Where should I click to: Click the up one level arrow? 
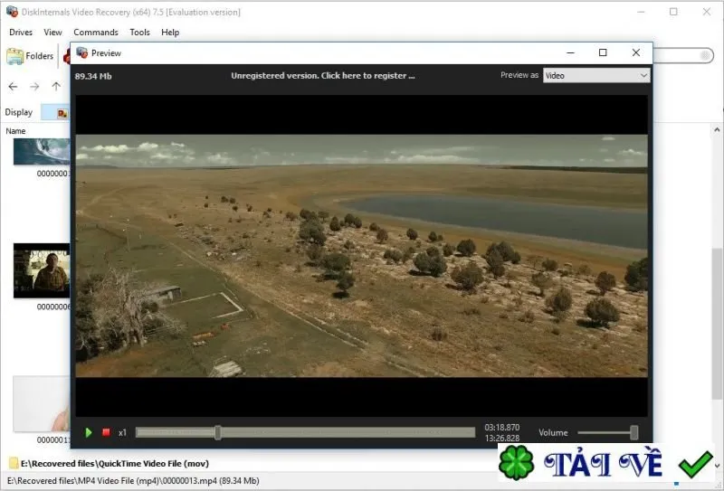point(56,86)
